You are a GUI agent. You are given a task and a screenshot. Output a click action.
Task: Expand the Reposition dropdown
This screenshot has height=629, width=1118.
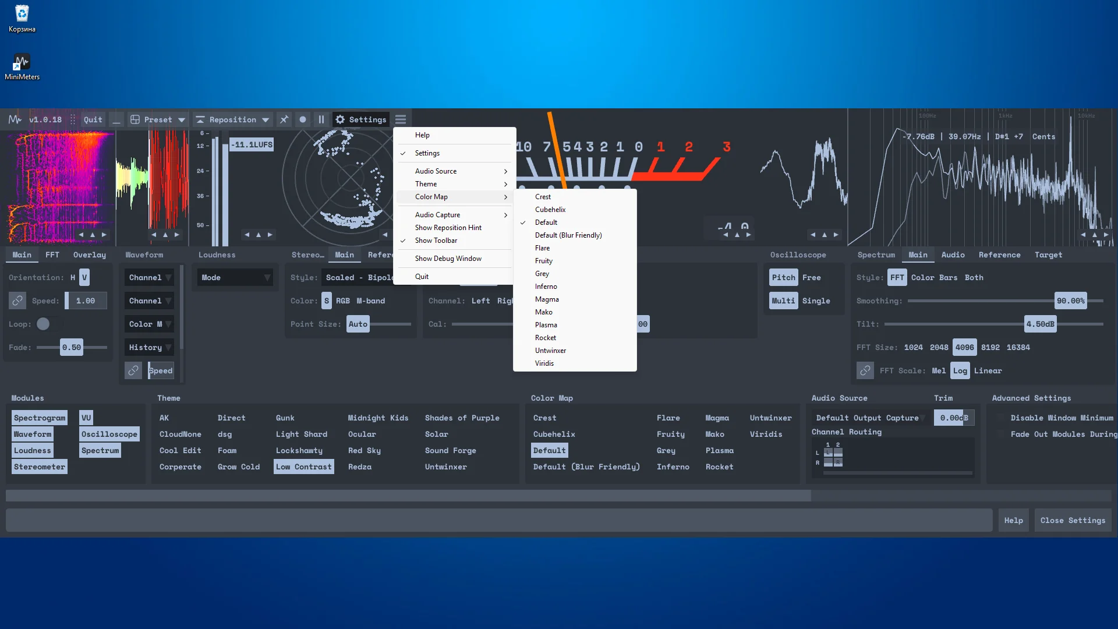232,119
